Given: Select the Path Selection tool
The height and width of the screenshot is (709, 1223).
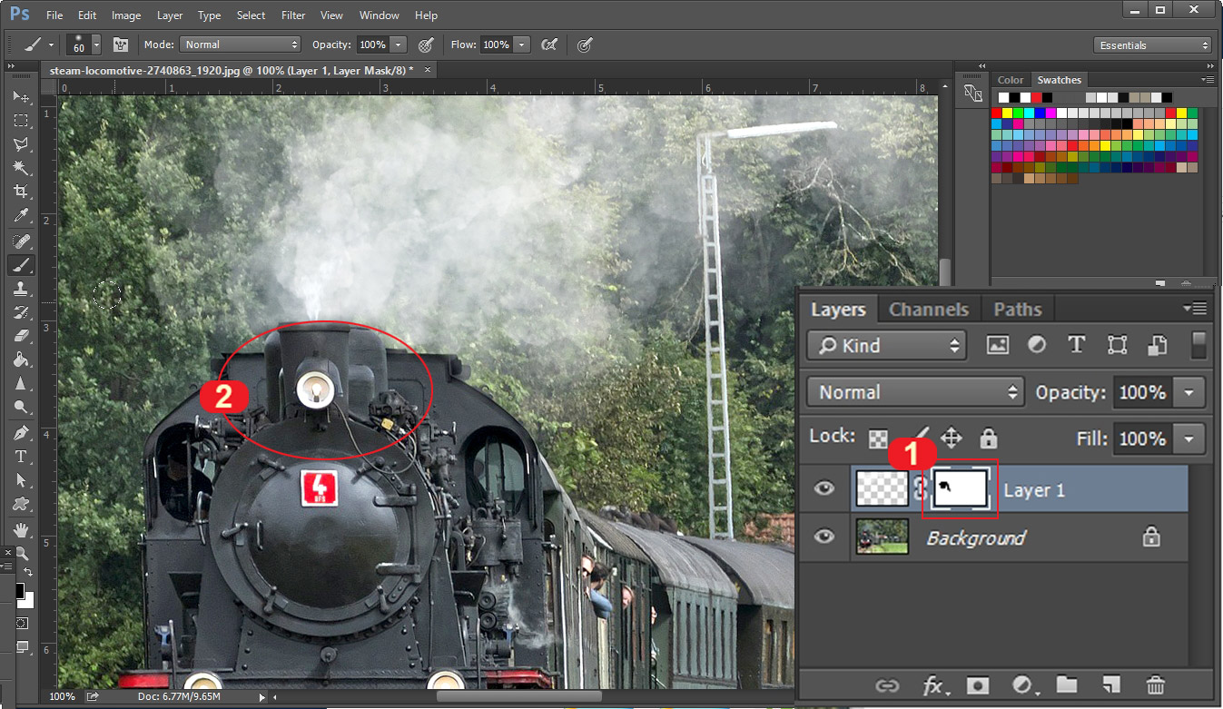Looking at the screenshot, I should point(21,480).
